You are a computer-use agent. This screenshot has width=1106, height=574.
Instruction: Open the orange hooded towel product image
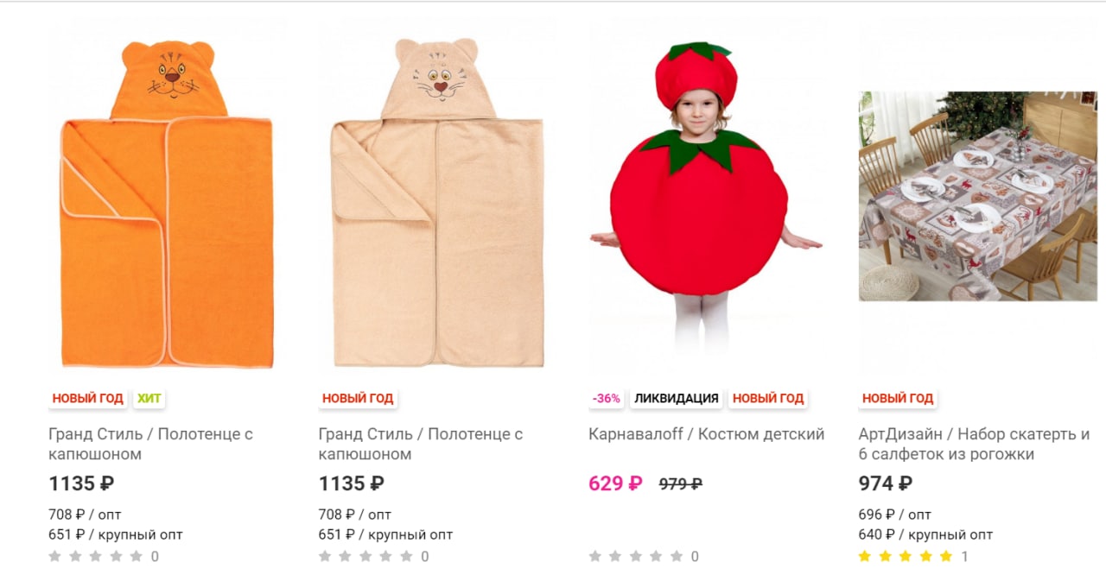(x=167, y=205)
